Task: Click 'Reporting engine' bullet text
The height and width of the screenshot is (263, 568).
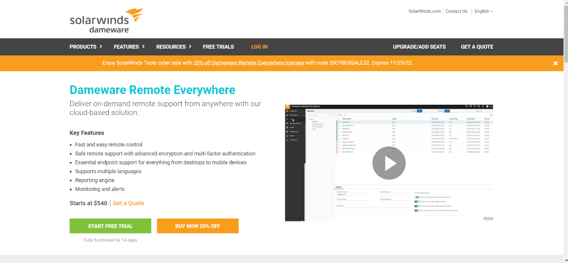Action: click(x=95, y=180)
